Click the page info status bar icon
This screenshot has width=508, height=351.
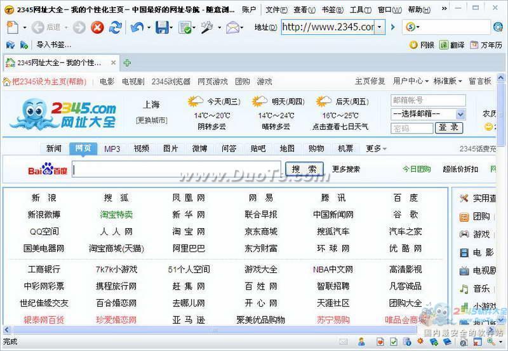(x=407, y=341)
